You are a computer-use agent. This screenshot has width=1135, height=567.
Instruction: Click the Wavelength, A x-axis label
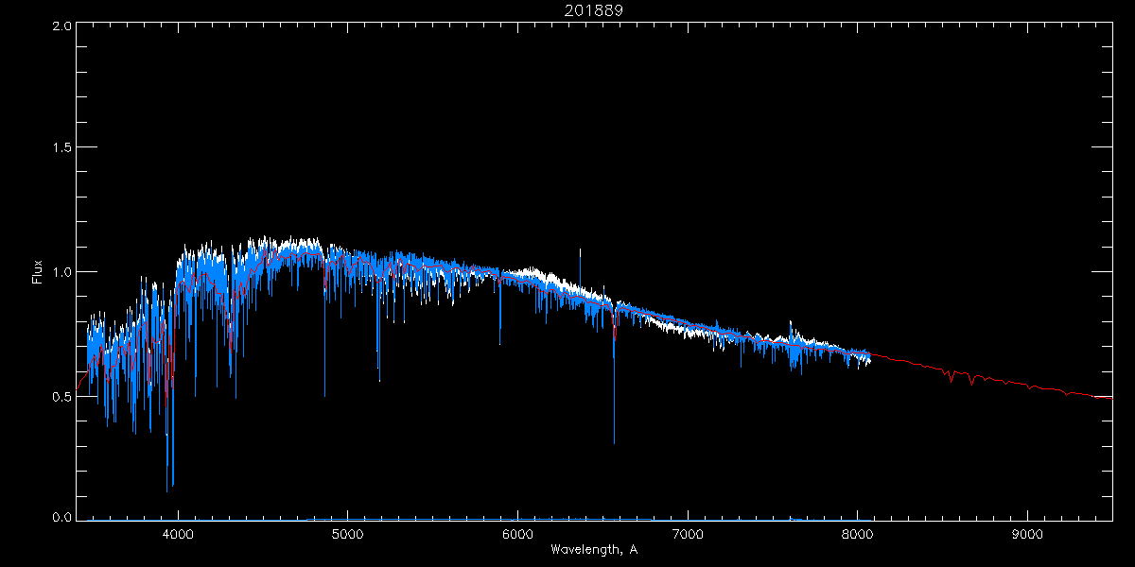pos(594,550)
